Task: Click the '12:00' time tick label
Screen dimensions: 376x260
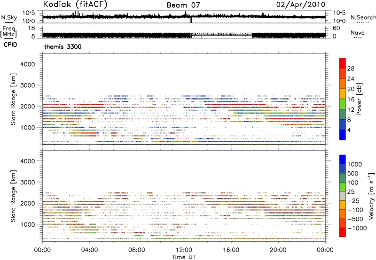Action: (x=184, y=250)
